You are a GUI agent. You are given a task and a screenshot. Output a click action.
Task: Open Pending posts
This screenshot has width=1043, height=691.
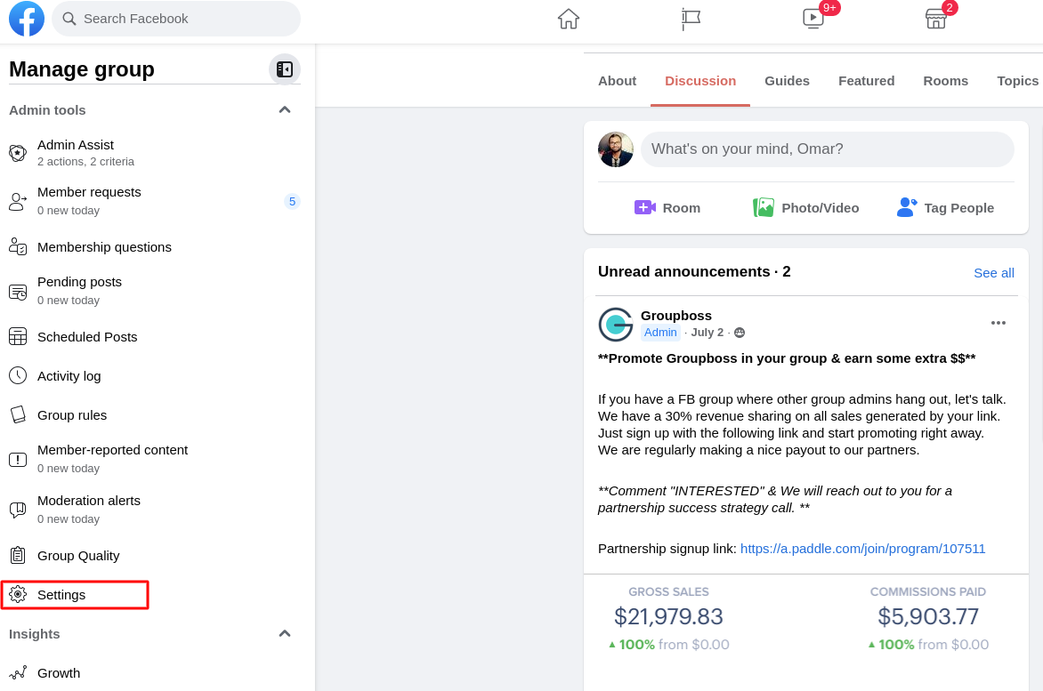point(155,291)
